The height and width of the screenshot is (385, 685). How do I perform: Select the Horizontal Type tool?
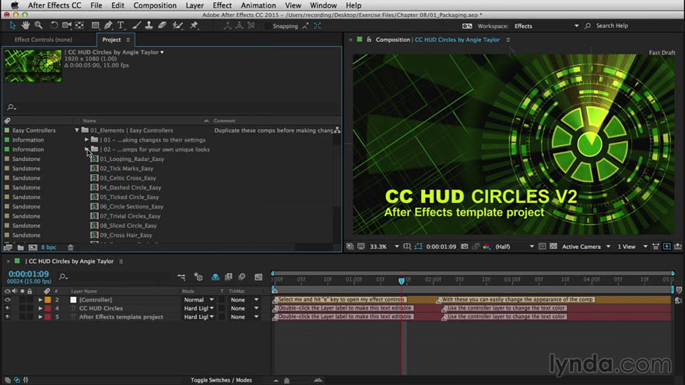[x=121, y=26]
